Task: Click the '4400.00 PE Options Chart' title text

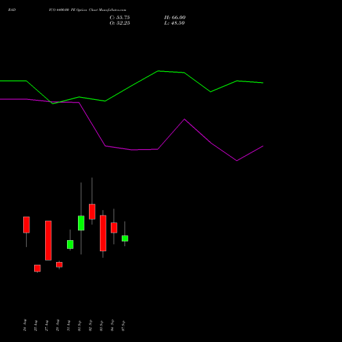Action: (x=77, y=10)
